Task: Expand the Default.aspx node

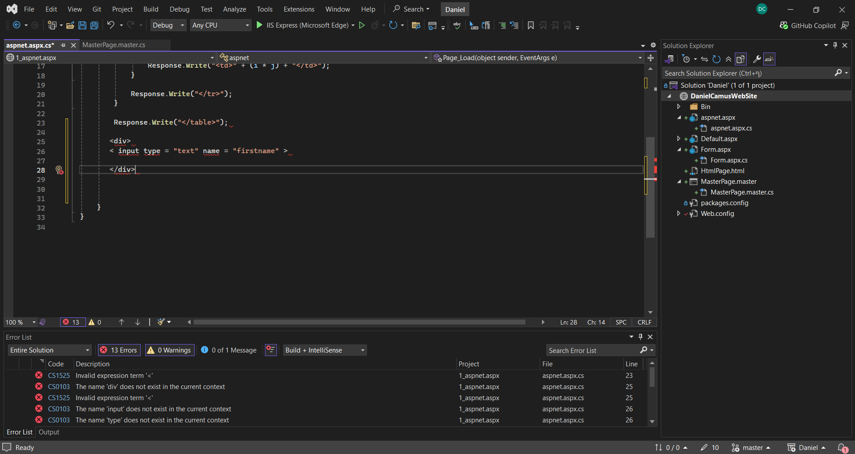Action: 679,138
